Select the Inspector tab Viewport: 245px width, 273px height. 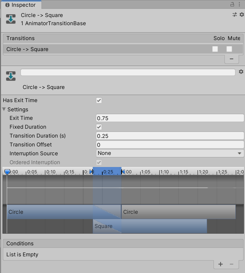(21, 5)
